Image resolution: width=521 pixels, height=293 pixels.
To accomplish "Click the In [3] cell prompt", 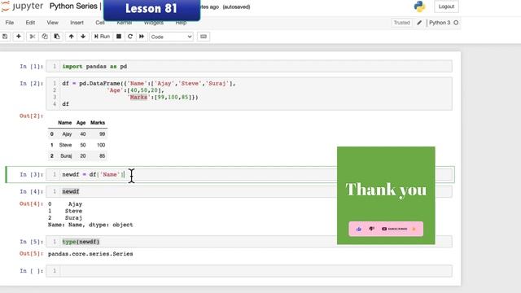I will (x=31, y=175).
